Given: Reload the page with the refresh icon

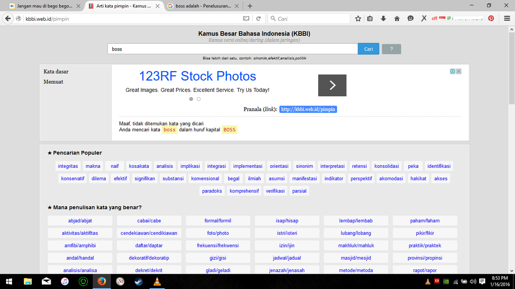Looking at the screenshot, I should [259, 18].
